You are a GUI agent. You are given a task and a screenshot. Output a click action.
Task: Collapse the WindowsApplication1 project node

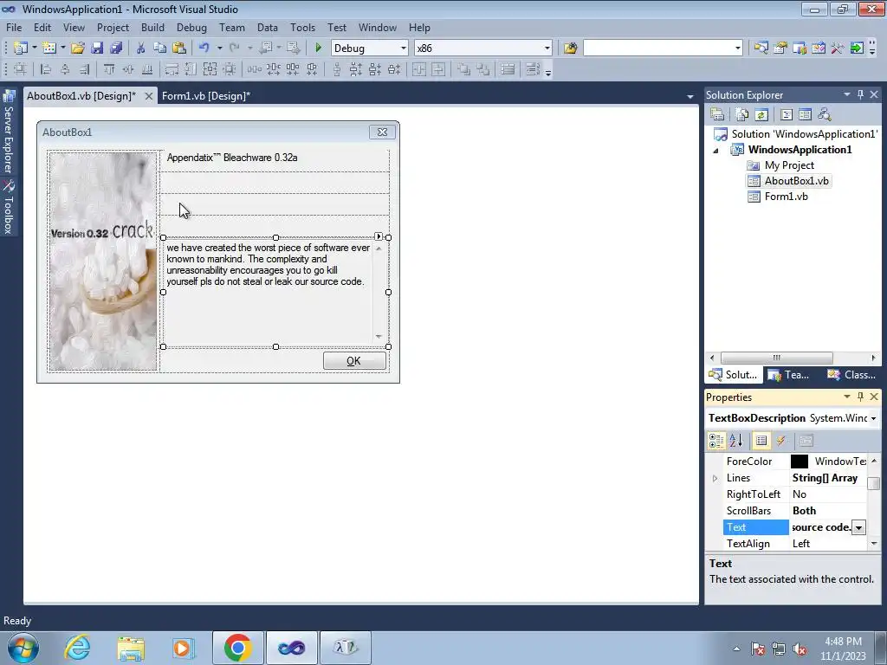click(x=715, y=151)
